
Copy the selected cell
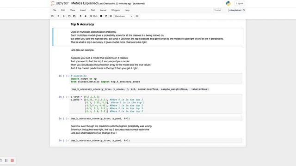pos(69,16)
